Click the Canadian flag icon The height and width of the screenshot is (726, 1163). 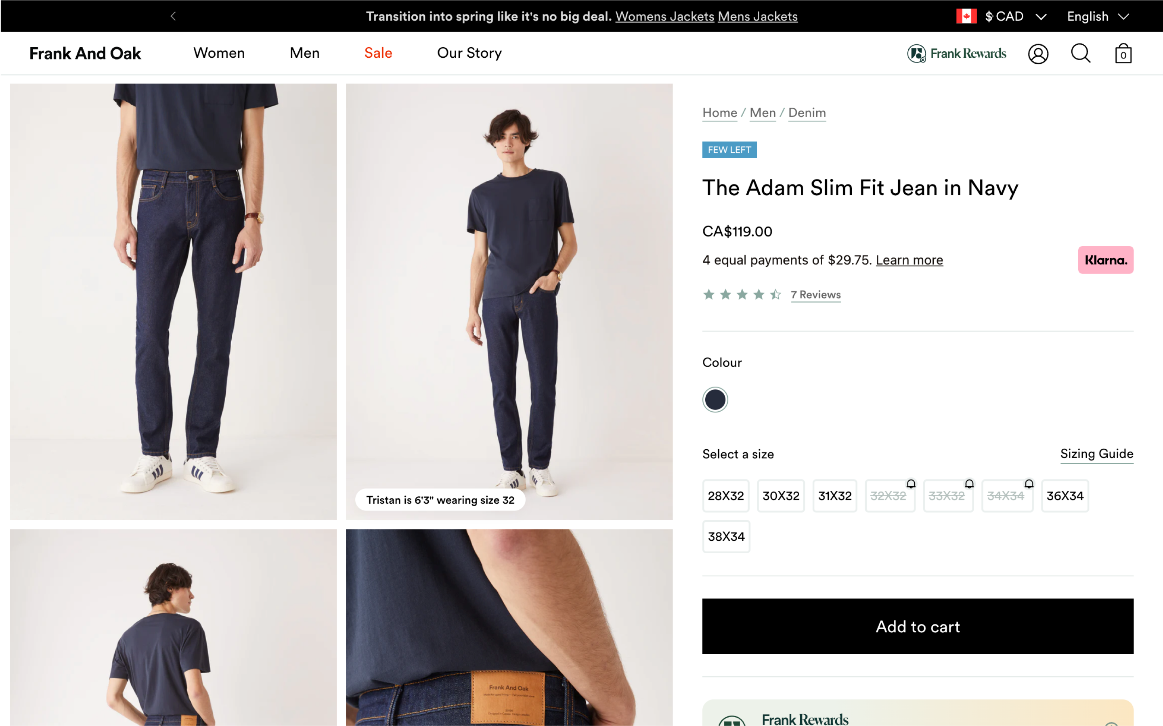(966, 16)
